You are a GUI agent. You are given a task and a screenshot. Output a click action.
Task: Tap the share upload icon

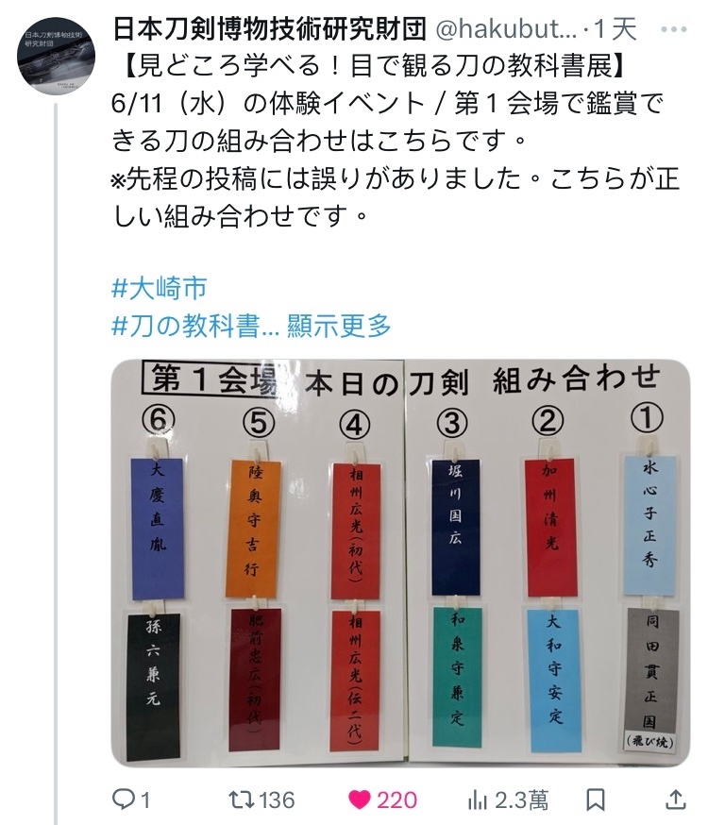click(675, 800)
